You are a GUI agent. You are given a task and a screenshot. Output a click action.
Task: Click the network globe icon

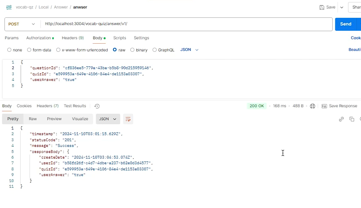312,106
